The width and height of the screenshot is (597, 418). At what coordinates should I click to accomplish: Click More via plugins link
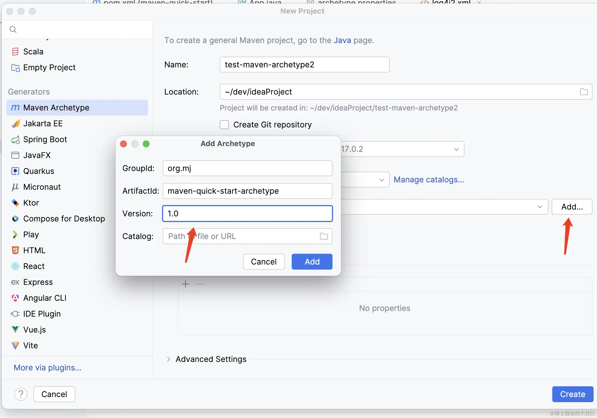point(48,368)
